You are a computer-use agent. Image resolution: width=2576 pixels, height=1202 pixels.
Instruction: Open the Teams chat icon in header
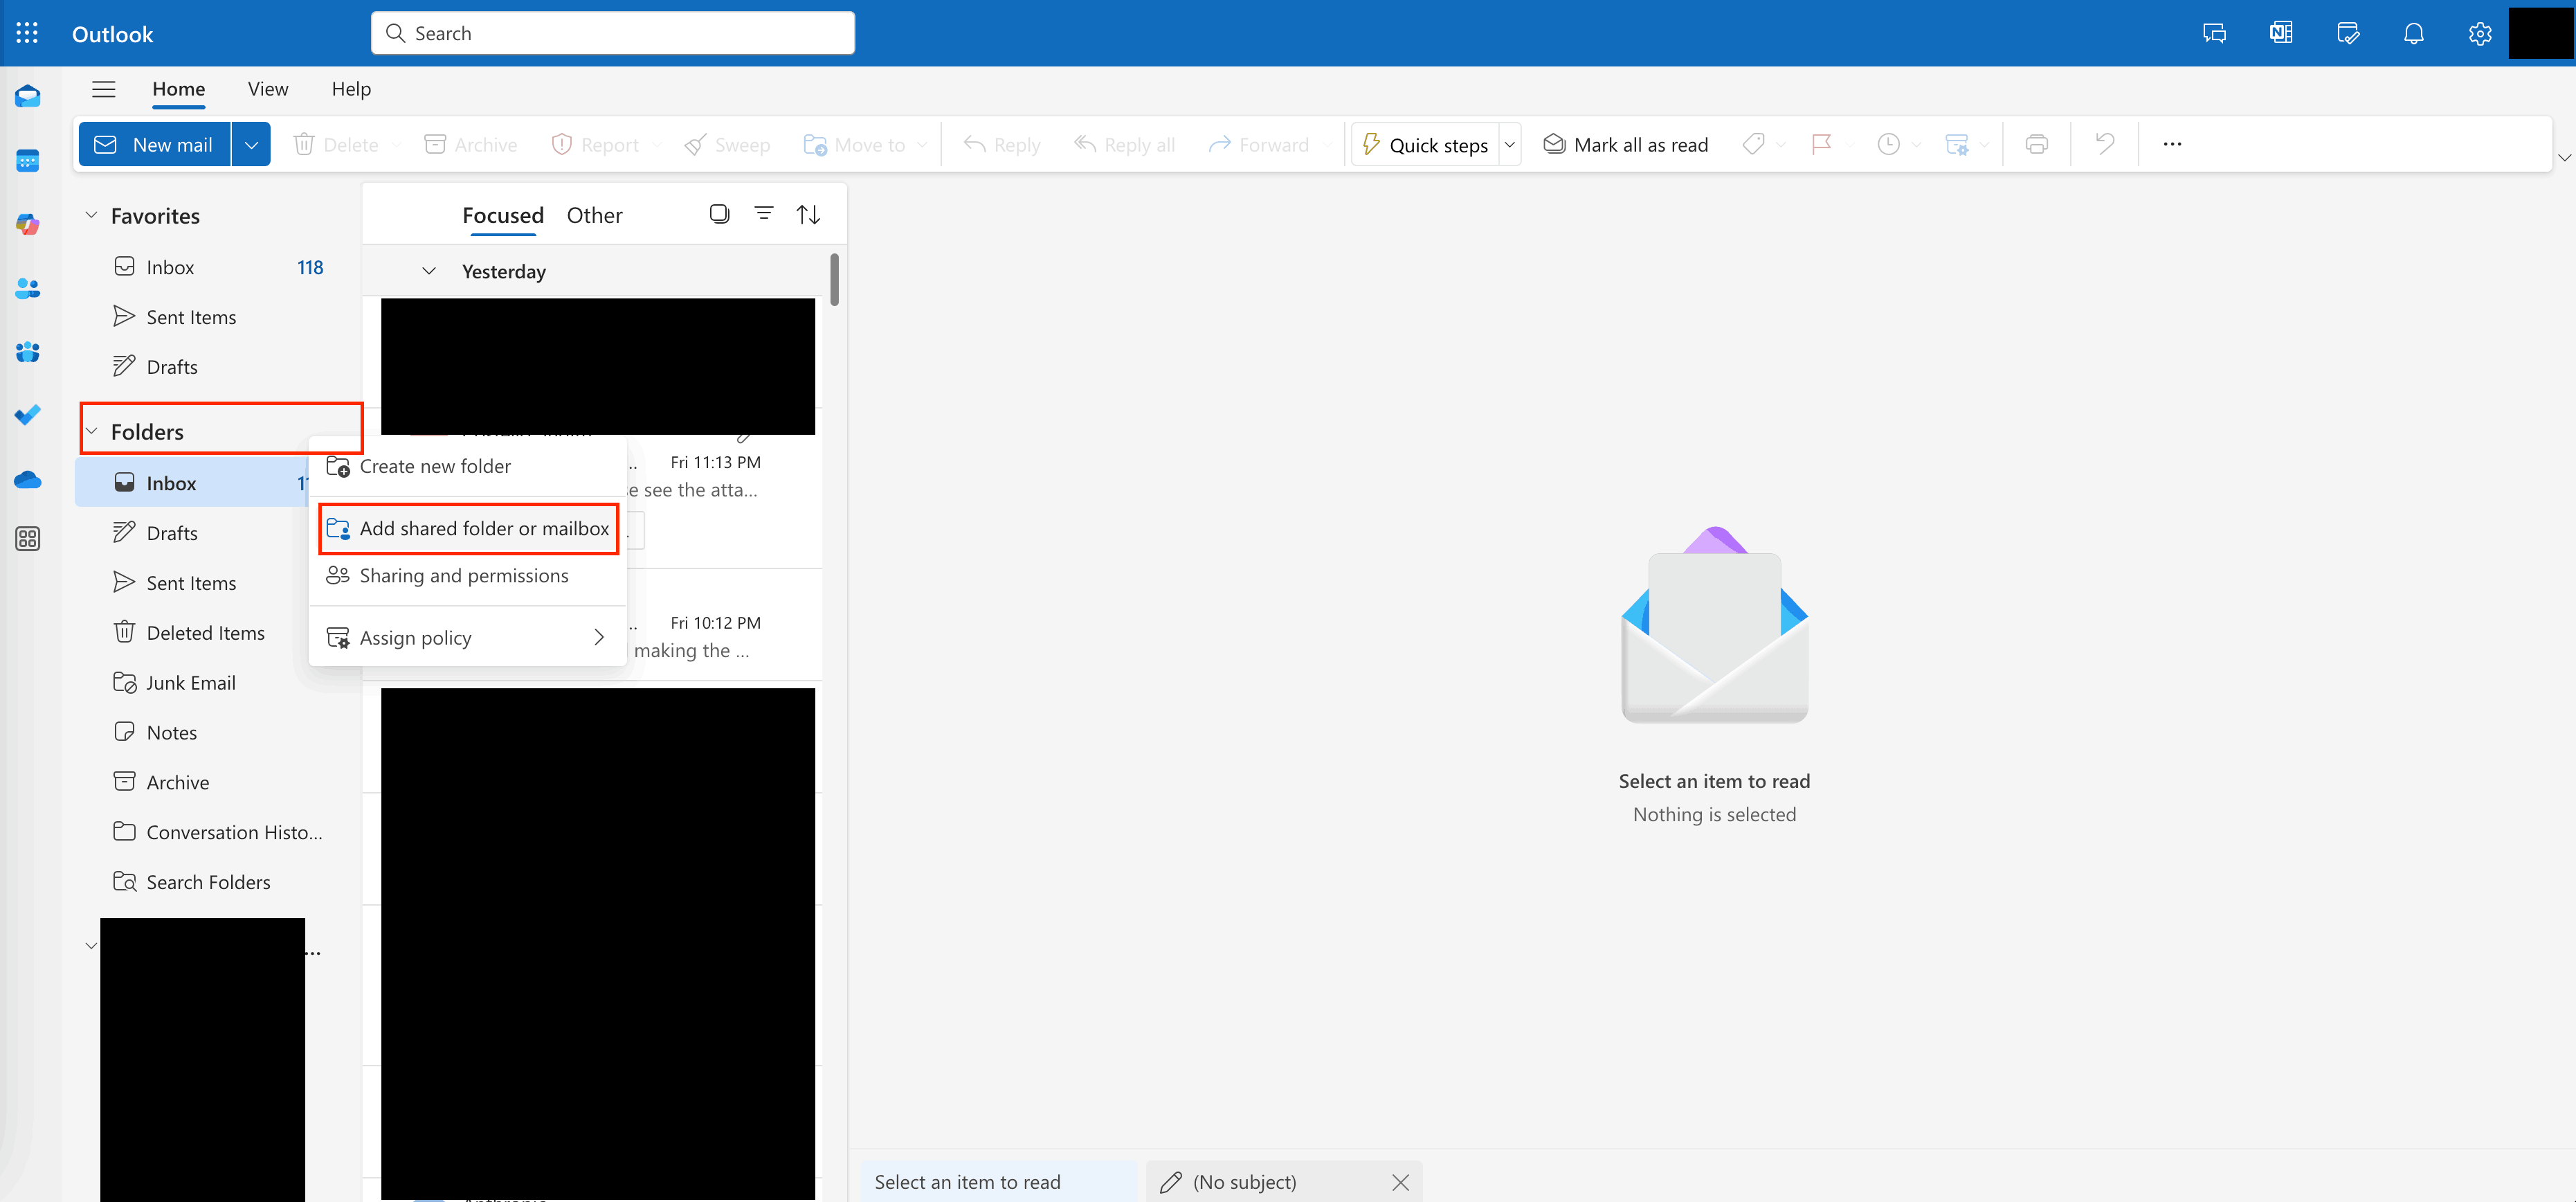[2214, 33]
